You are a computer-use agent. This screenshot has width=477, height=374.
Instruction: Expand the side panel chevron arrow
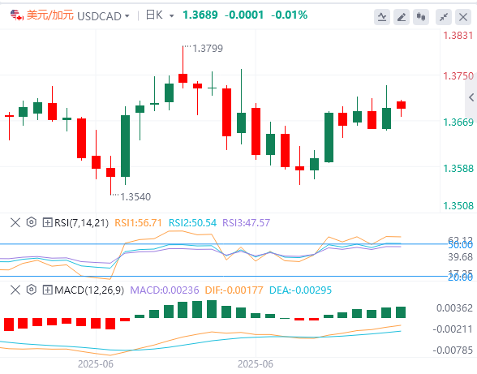point(471,97)
